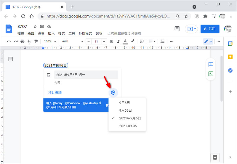
Task: Click the 預訂會議 link
Action: [55, 92]
